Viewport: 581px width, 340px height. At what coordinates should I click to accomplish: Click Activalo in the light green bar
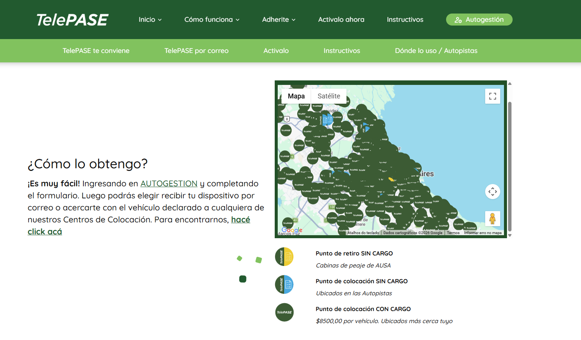276,51
